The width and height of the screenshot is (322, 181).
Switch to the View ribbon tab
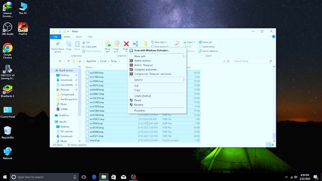click(90, 37)
